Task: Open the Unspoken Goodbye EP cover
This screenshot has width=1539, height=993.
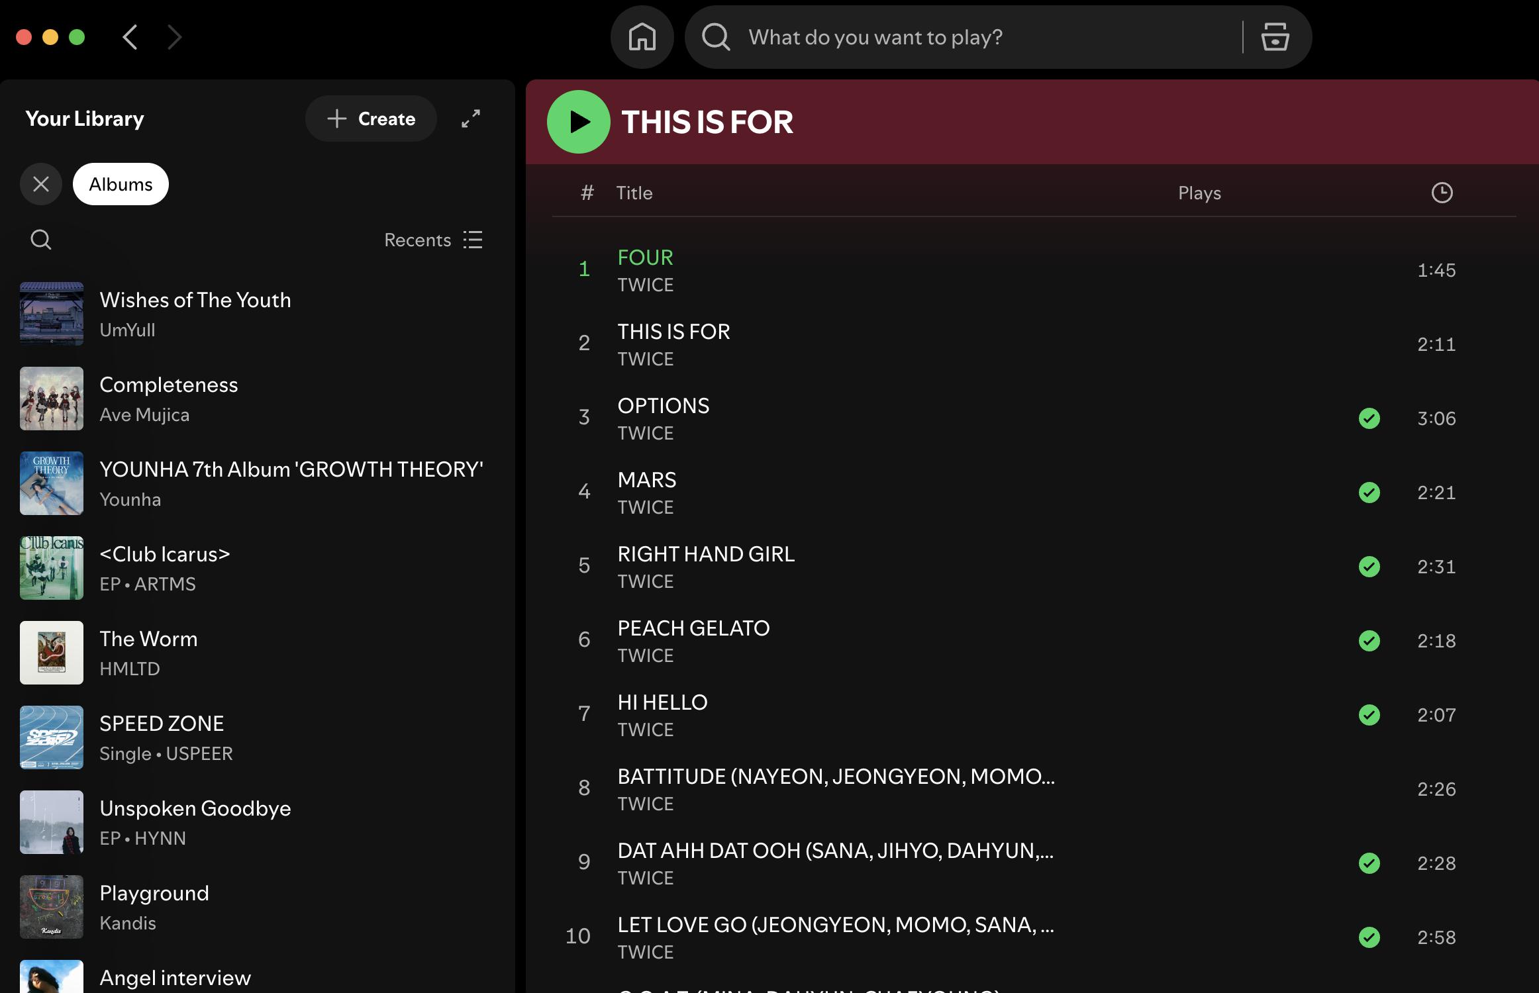Action: pos(52,822)
